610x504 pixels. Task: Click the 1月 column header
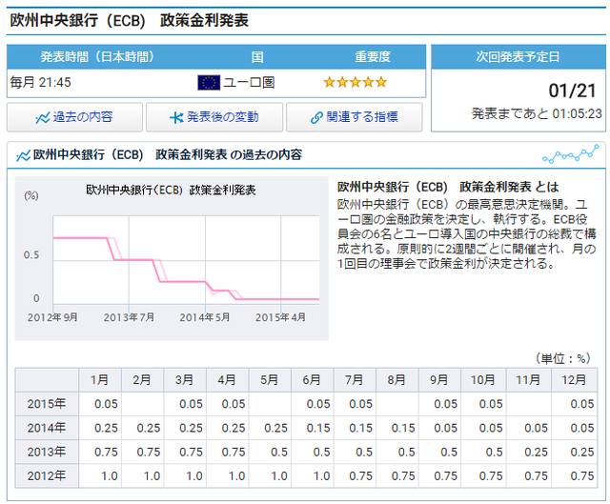(x=100, y=380)
